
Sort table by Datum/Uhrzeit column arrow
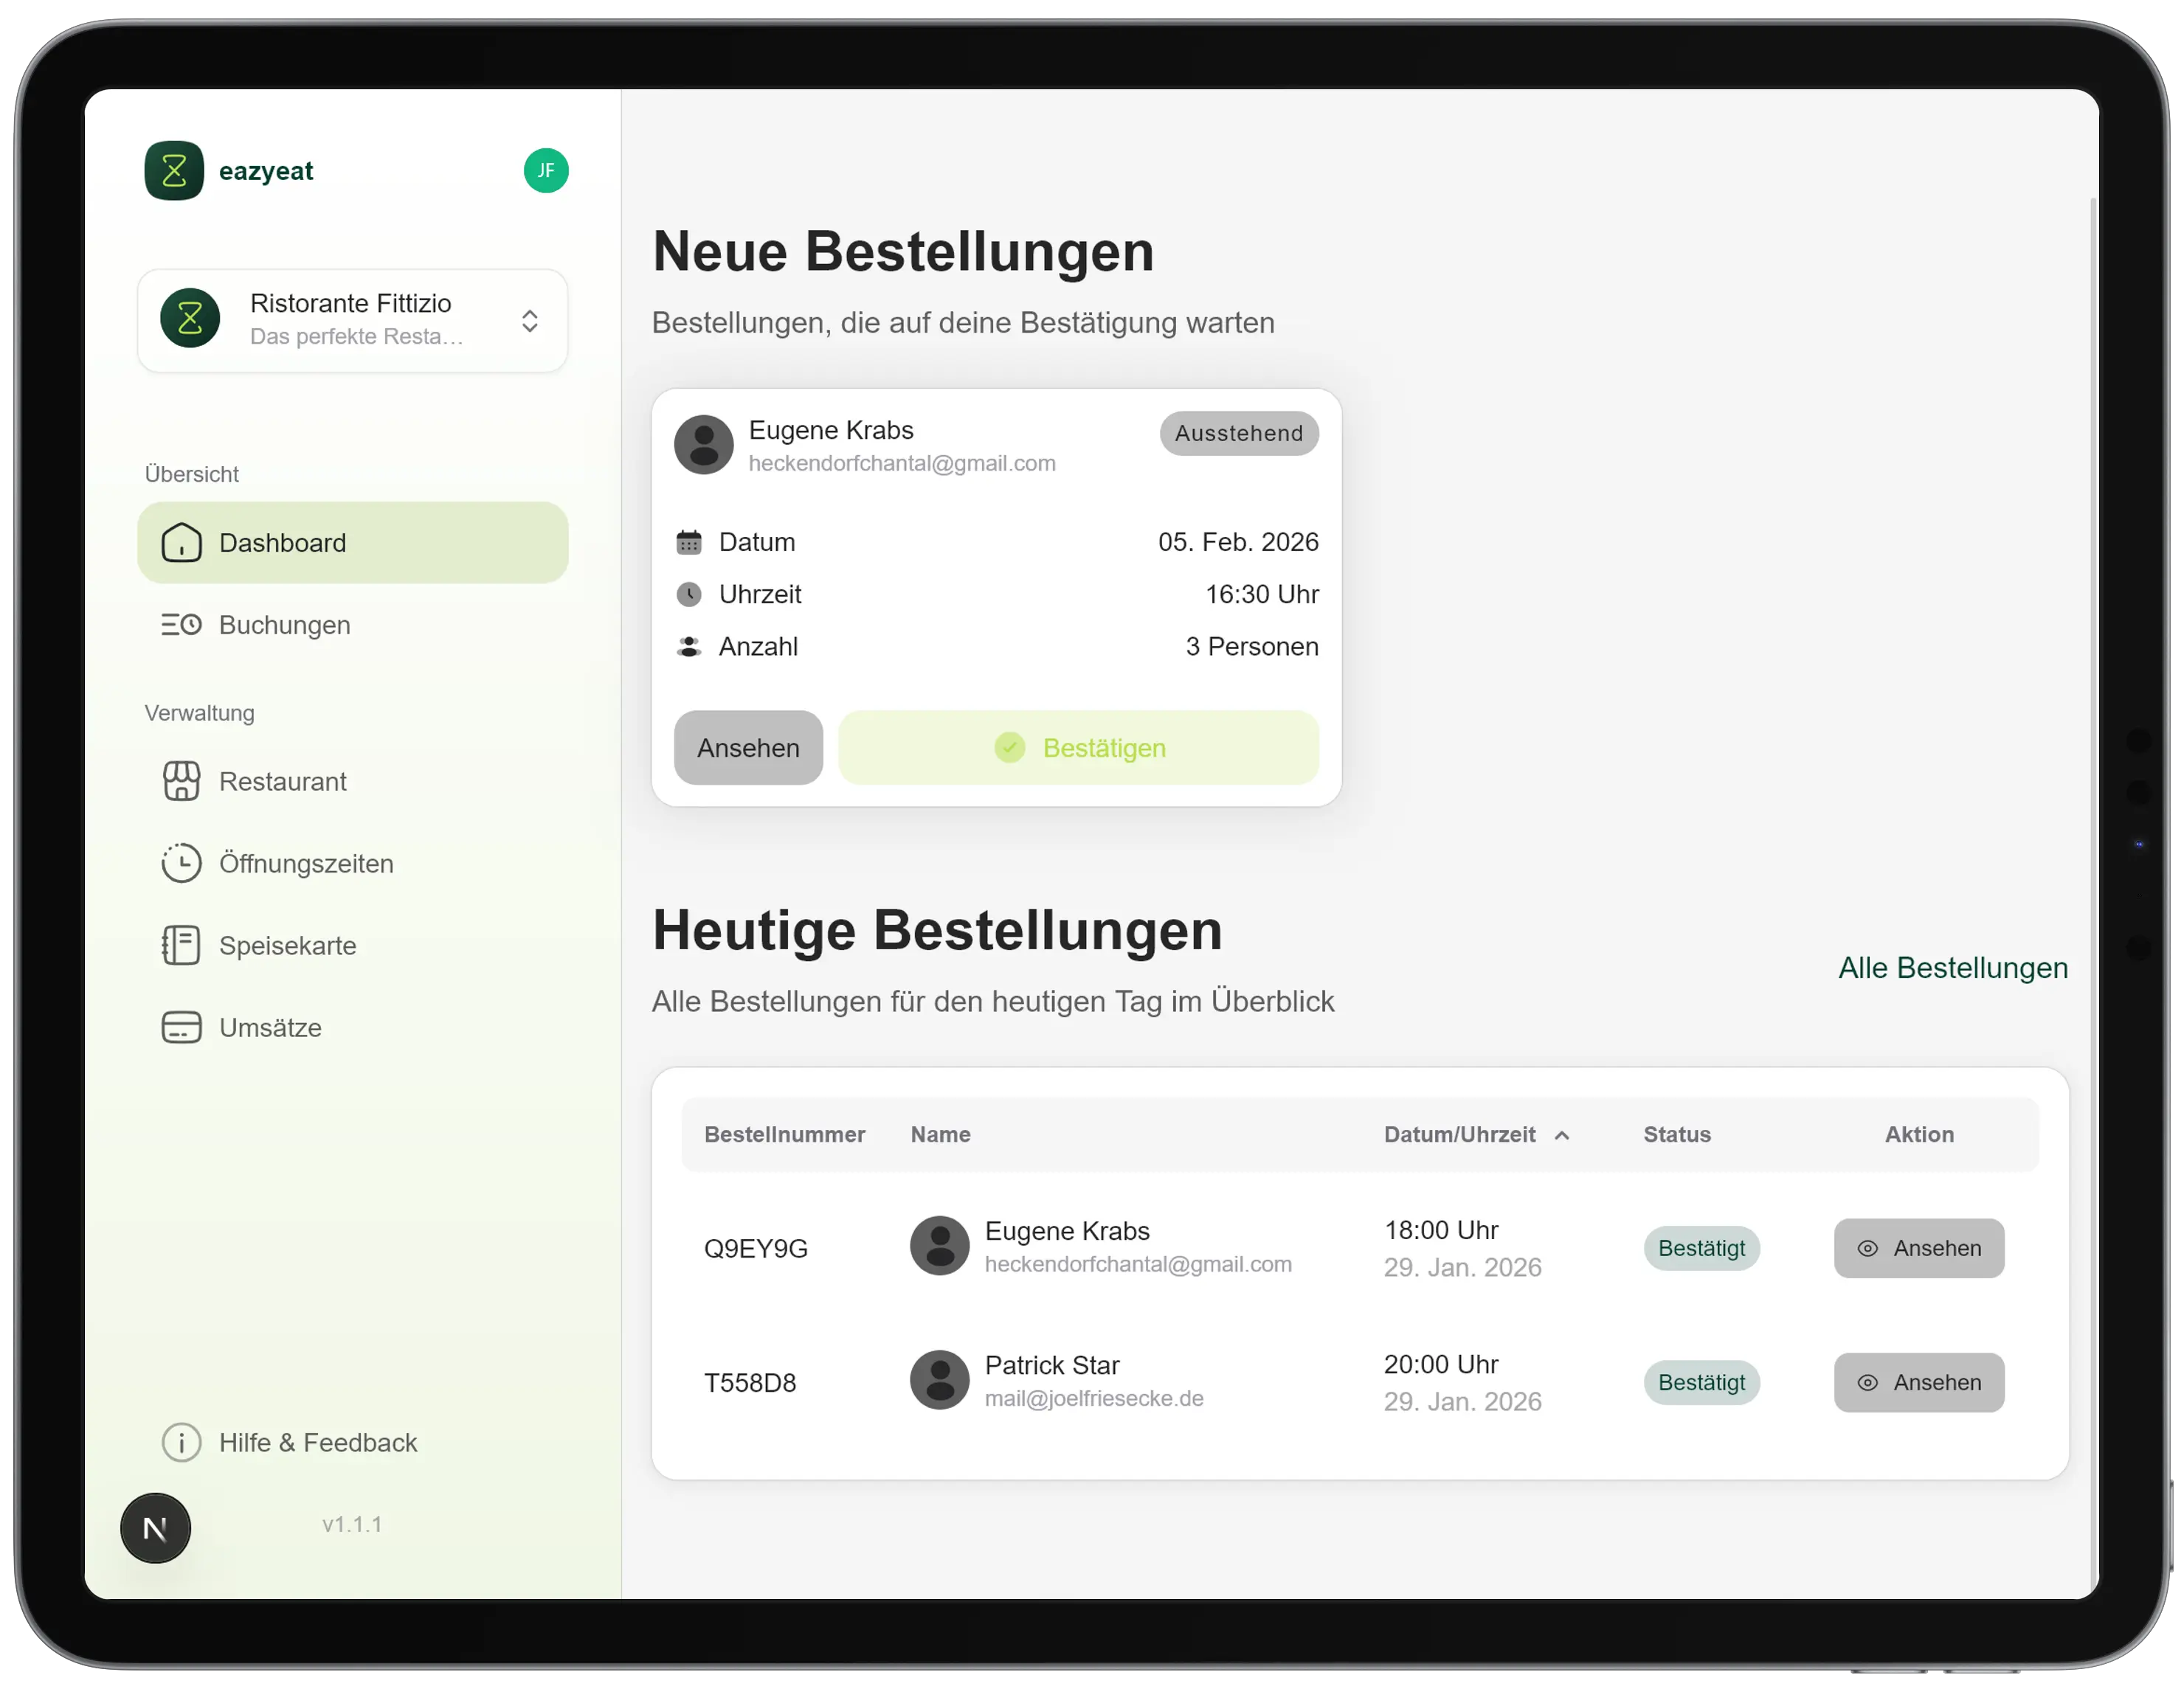tap(1562, 1135)
